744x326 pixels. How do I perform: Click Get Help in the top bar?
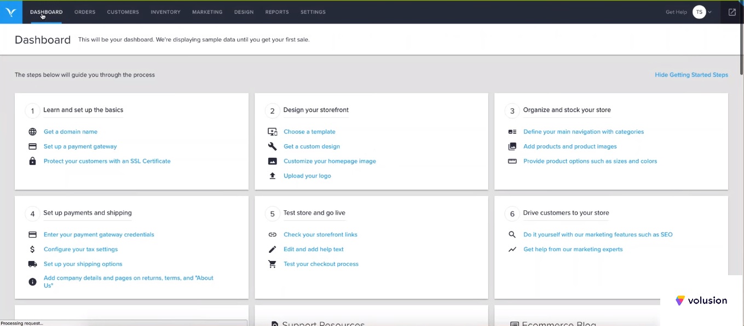(x=676, y=12)
